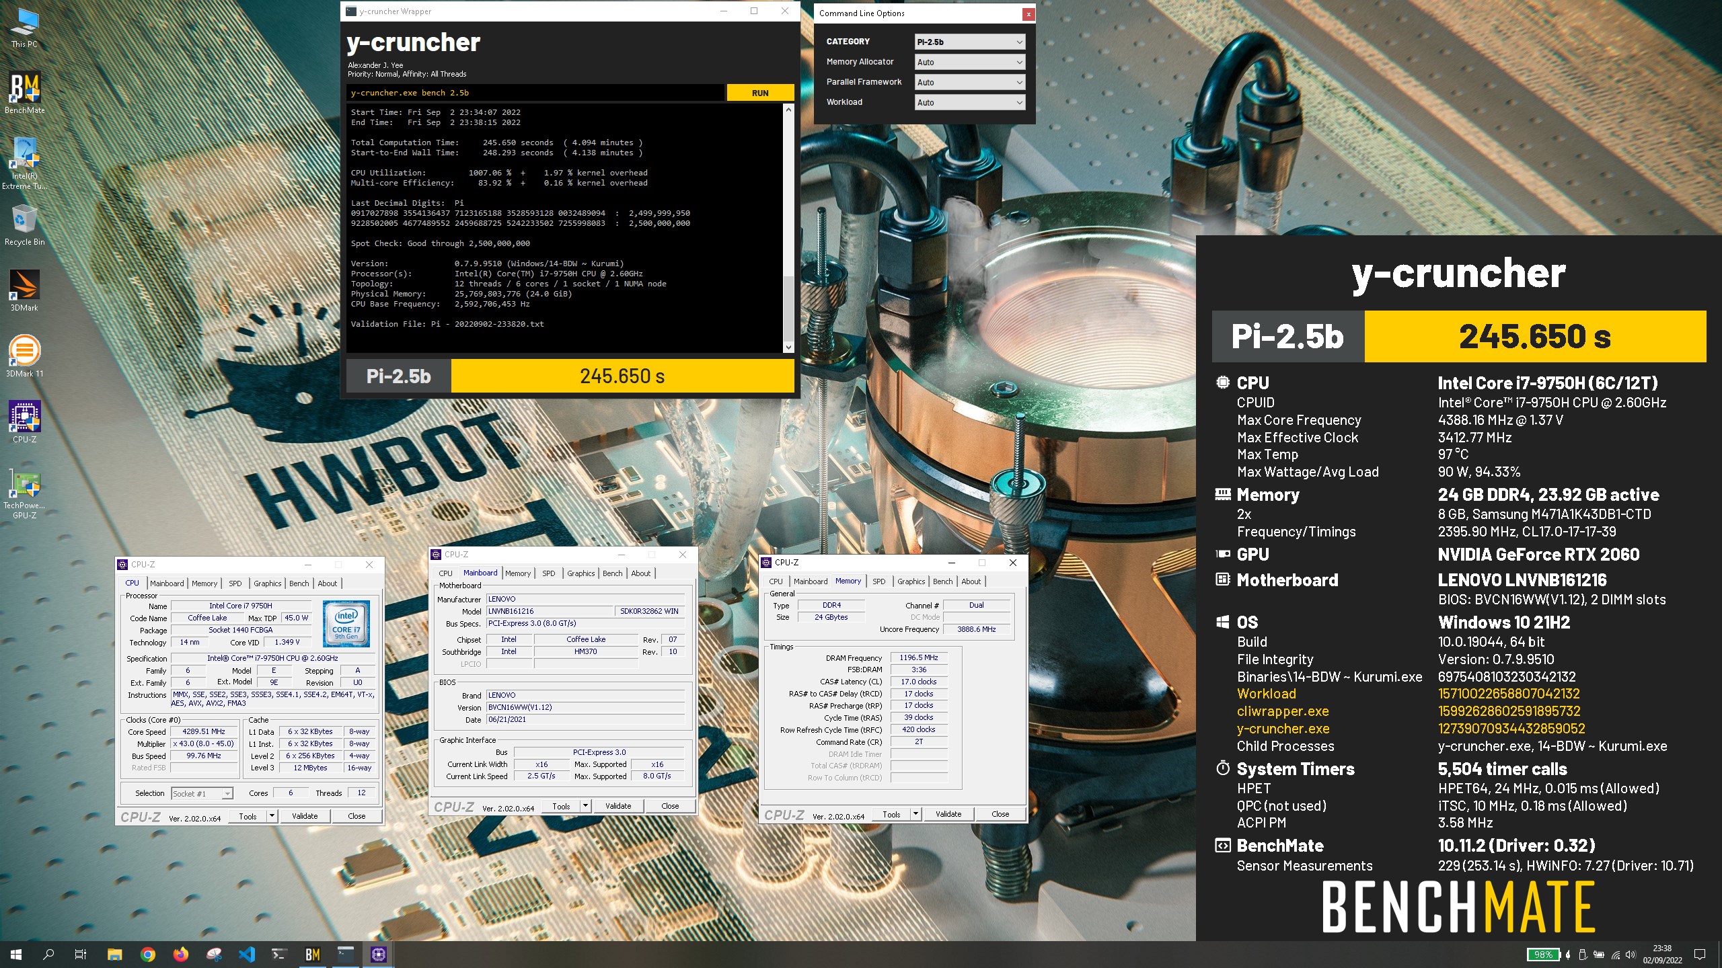Click the scrollbar down arrow in y-cruncher output
This screenshot has height=968, width=1722.
(788, 347)
